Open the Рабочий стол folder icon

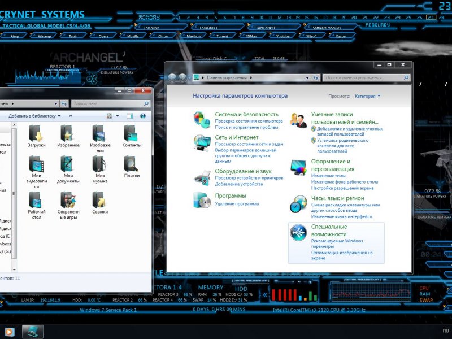pyautogui.click(x=36, y=200)
